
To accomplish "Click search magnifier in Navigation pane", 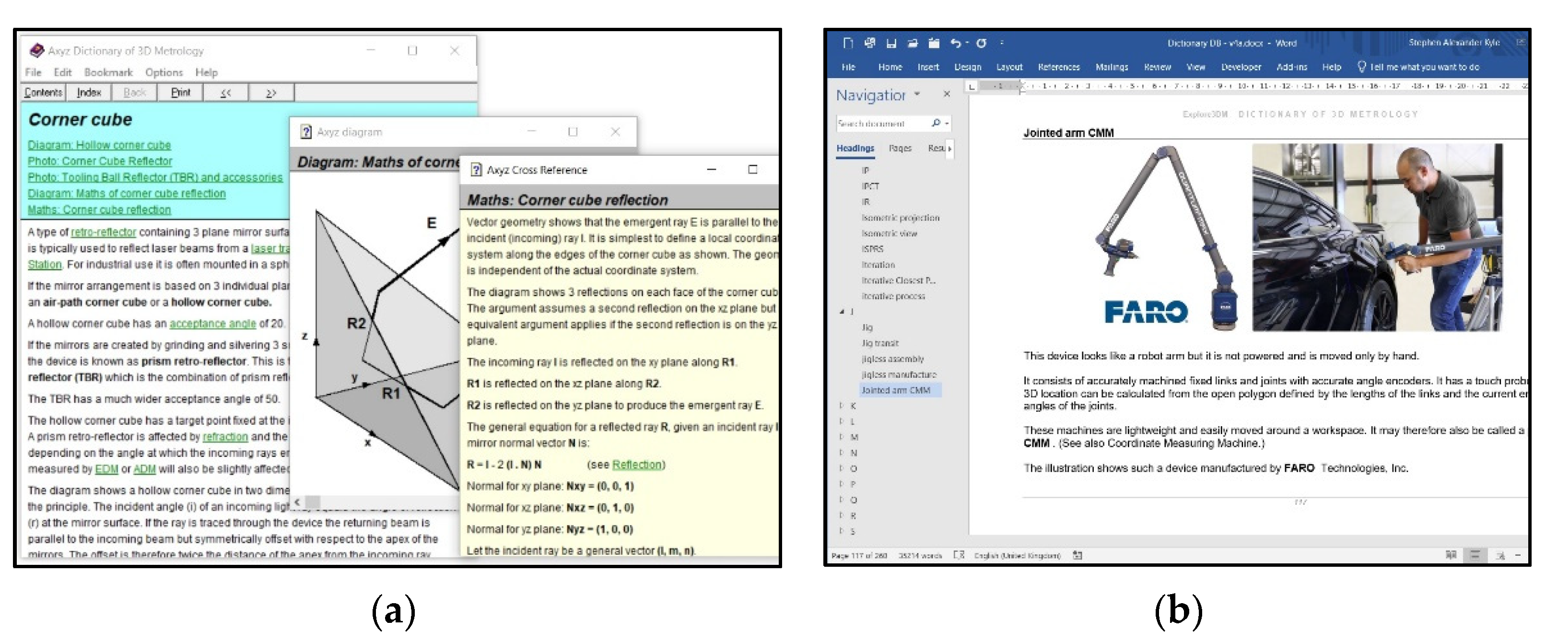I will click(936, 123).
